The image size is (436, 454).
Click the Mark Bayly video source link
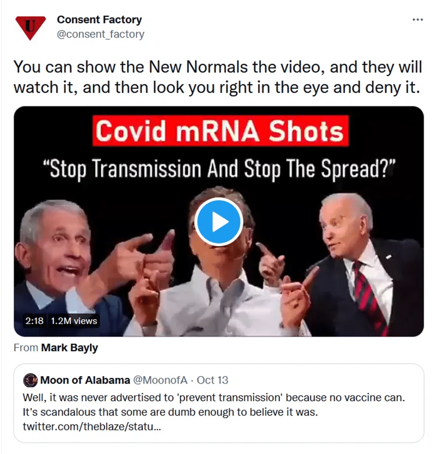[x=70, y=348]
